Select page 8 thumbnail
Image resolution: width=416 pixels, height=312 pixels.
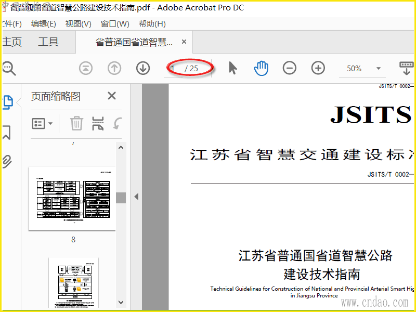[x=72, y=199]
